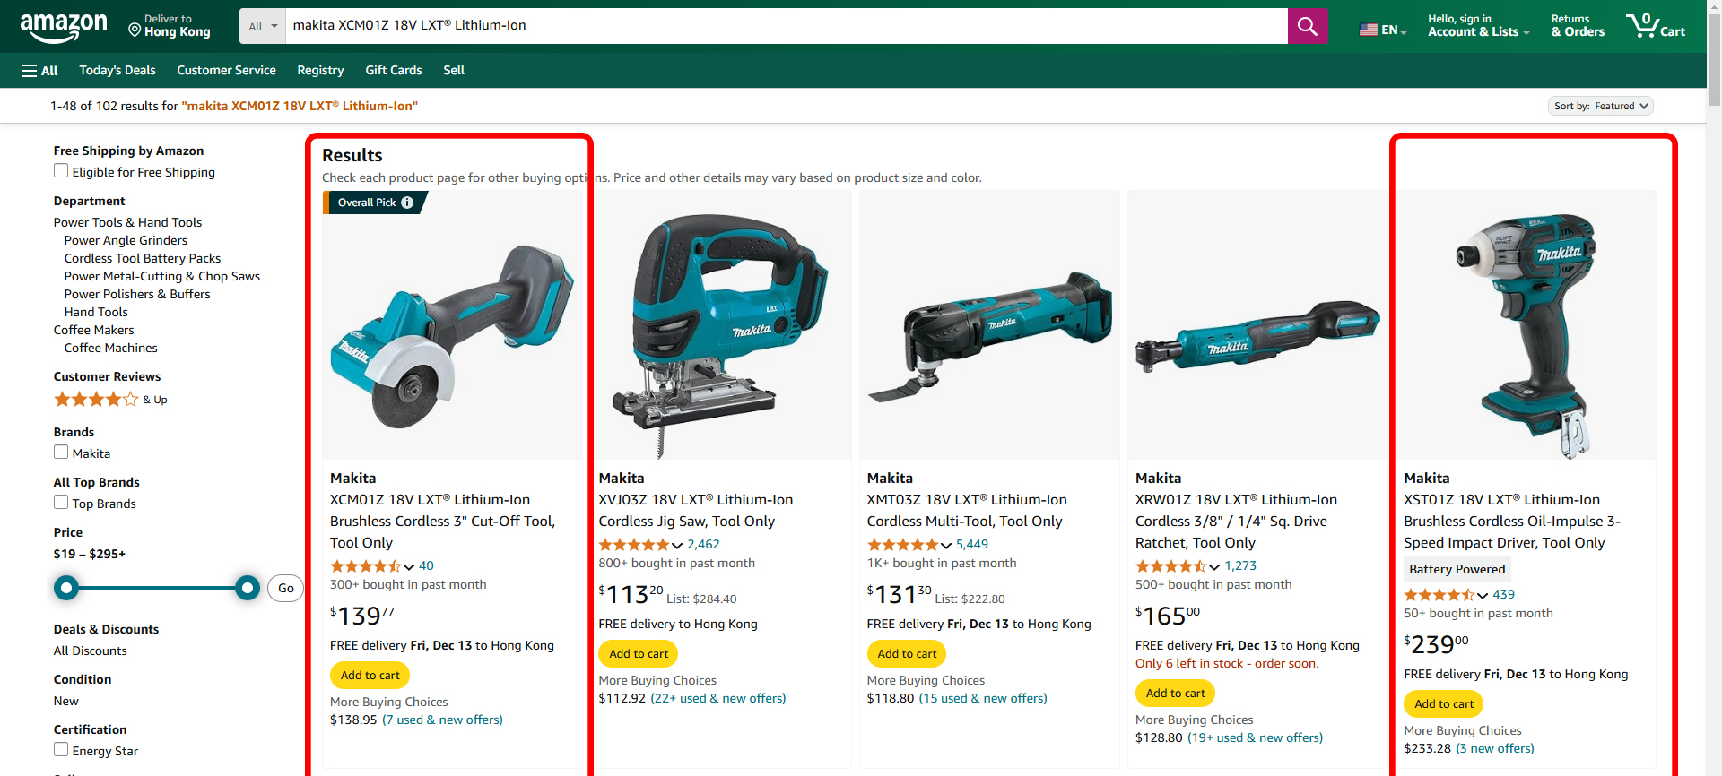1722x776 pixels.
Task: Tick the Makita brand checkbox
Action: pos(61,452)
